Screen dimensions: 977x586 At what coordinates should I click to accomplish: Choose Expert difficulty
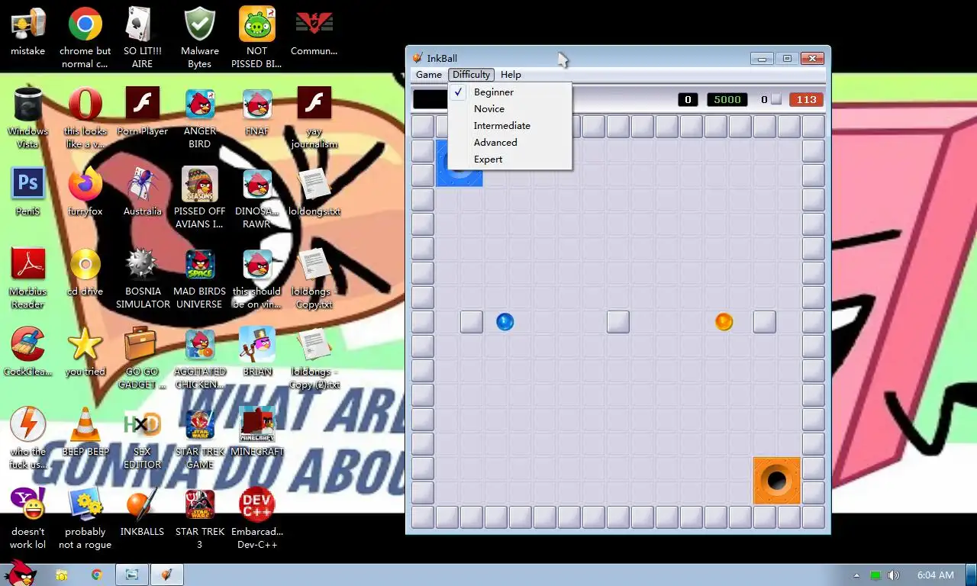coord(510,159)
